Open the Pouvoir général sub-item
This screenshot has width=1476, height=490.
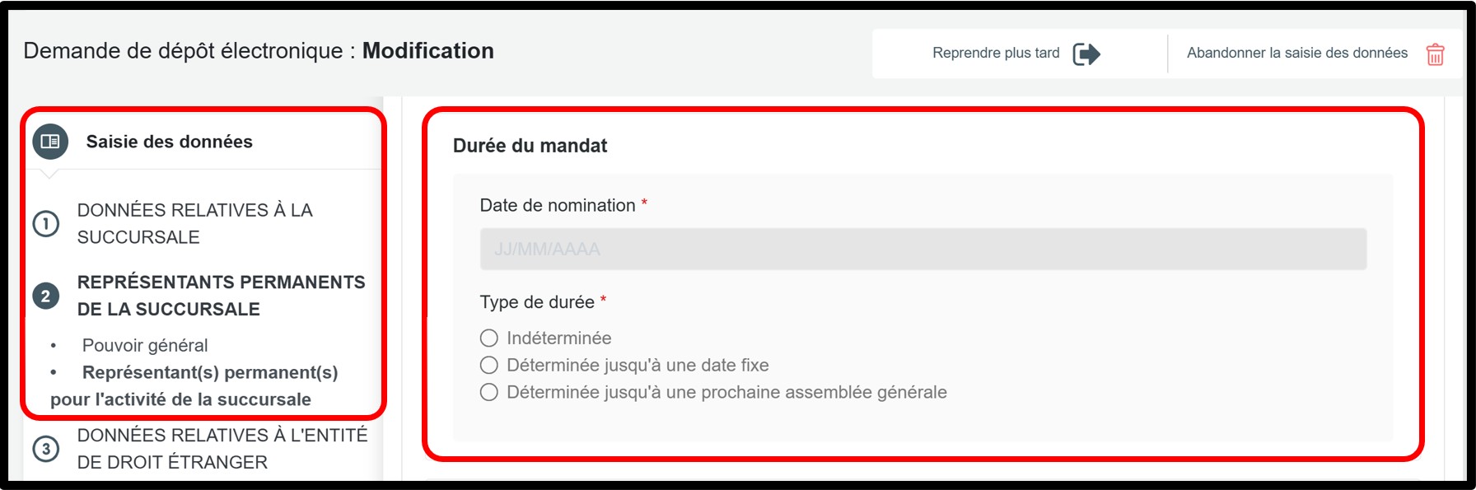point(145,346)
